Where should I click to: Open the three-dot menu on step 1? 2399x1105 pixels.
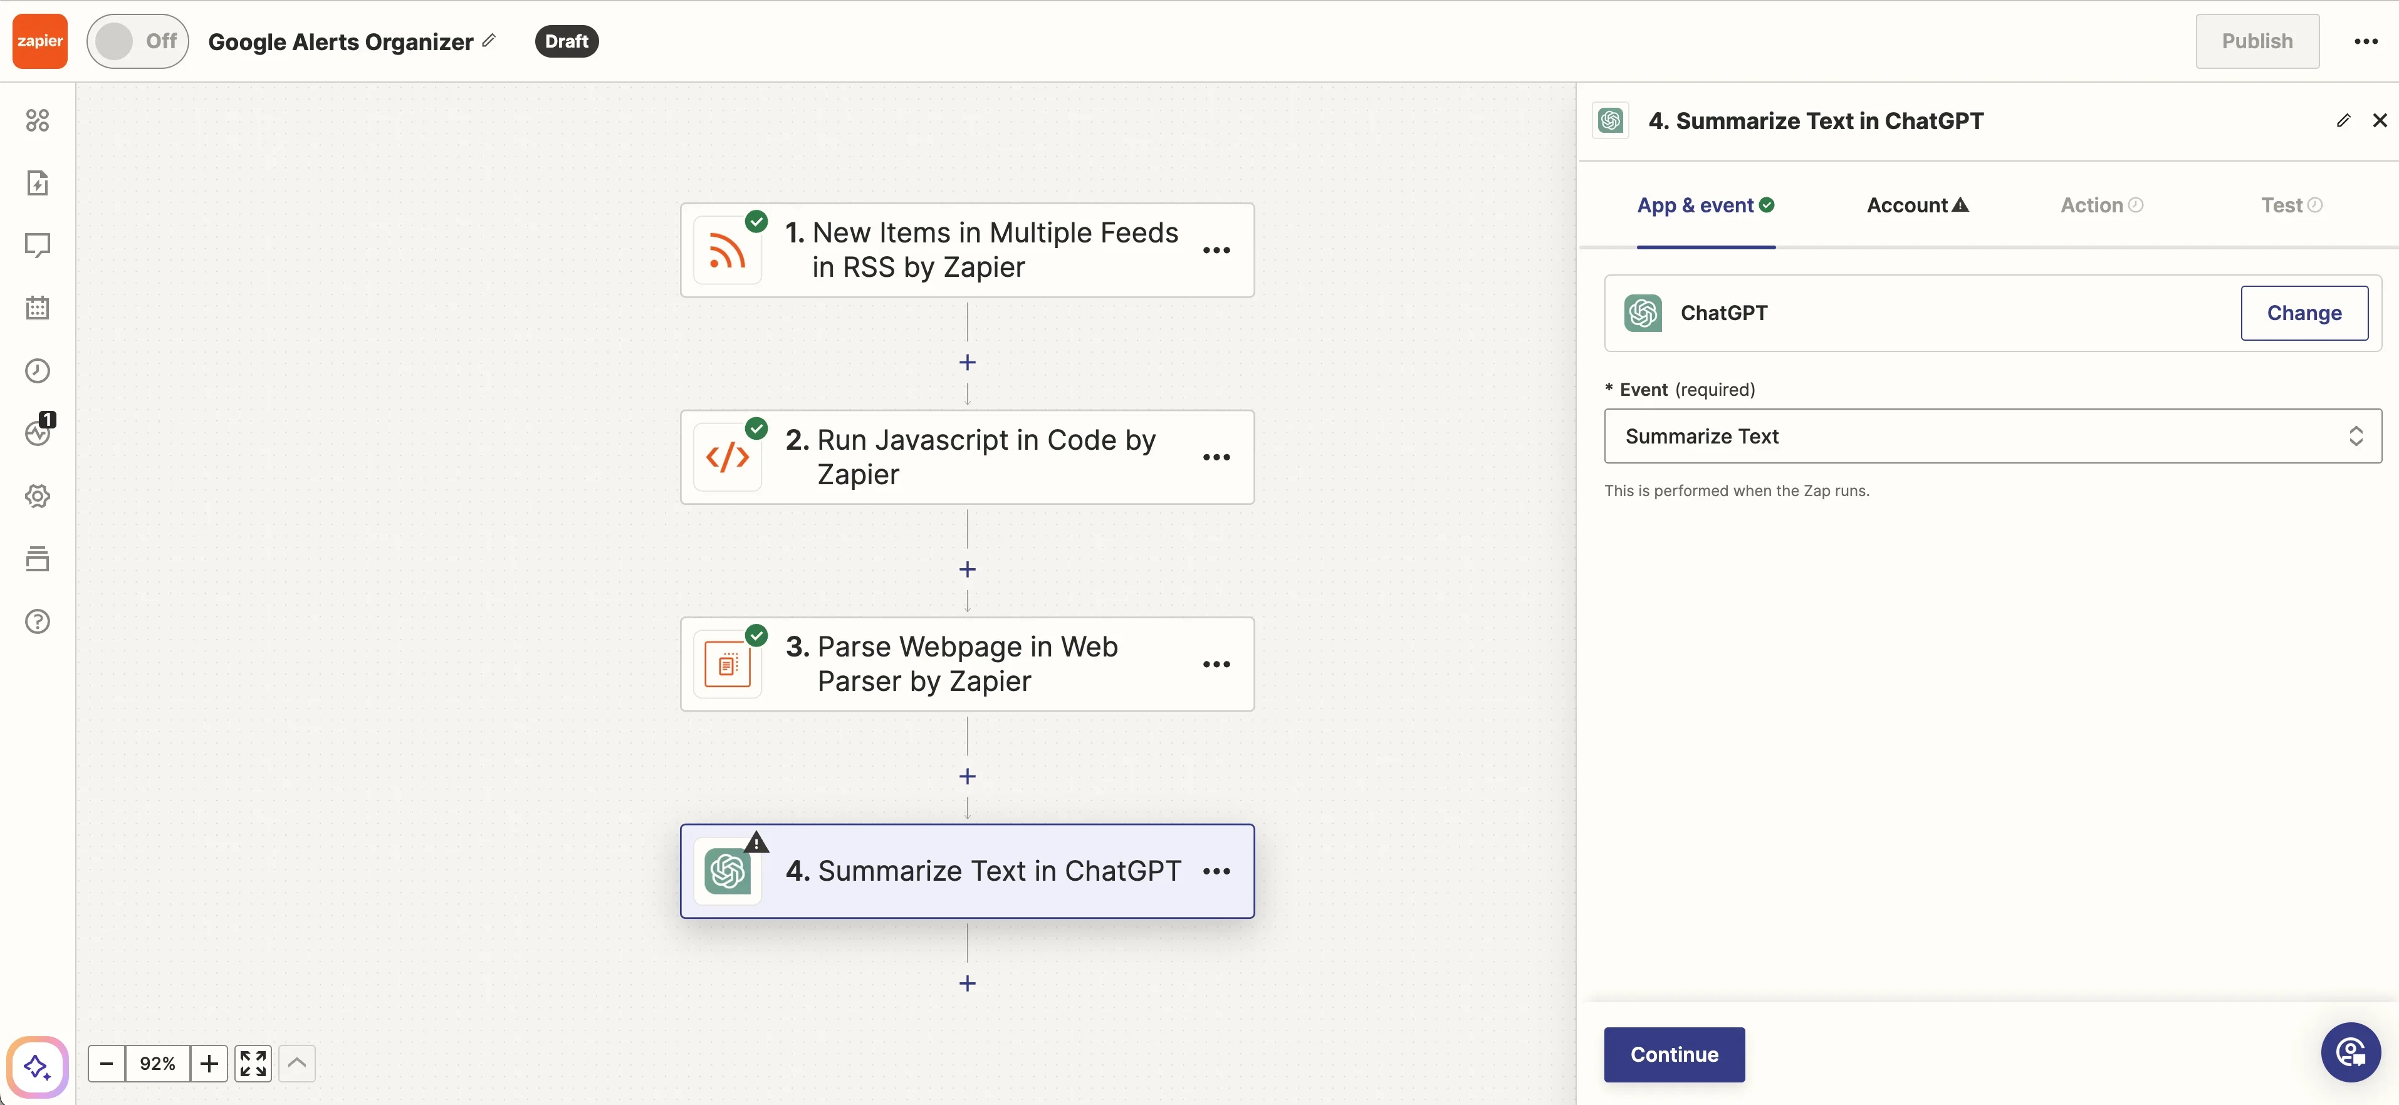(1216, 251)
